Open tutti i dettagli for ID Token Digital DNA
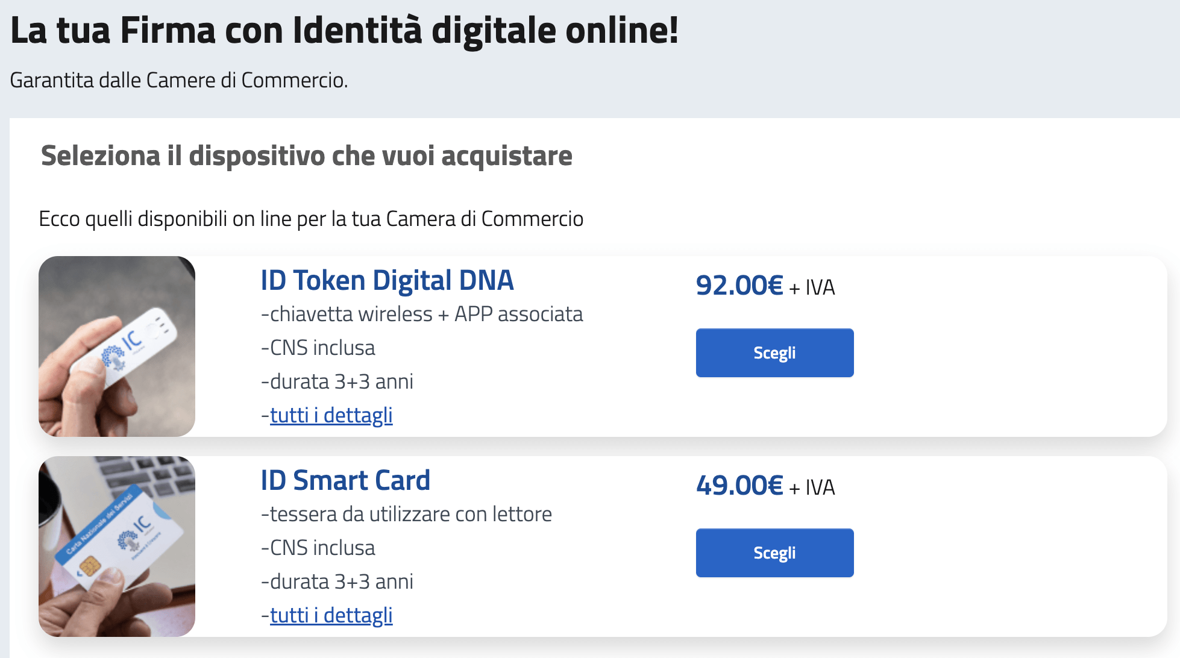1180x658 pixels. (x=331, y=415)
